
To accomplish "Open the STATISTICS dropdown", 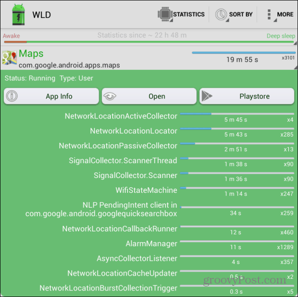I will (x=181, y=14).
